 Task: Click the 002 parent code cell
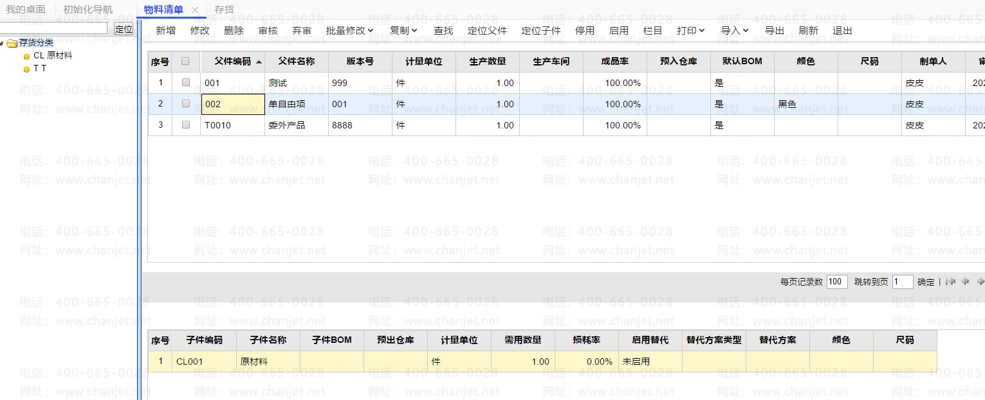pos(233,104)
